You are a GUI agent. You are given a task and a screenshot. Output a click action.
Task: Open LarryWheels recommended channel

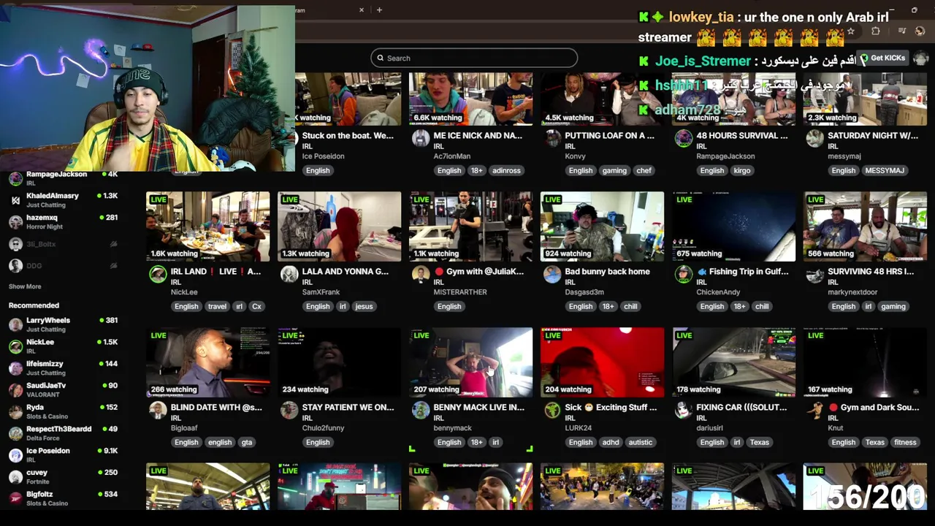point(62,324)
